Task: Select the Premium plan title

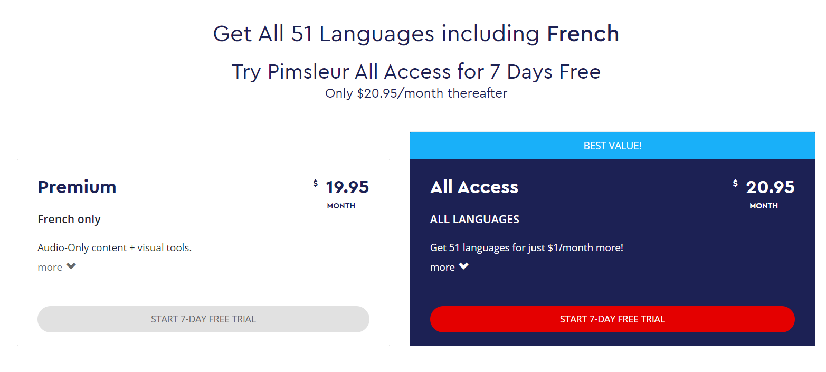Action: pos(77,187)
